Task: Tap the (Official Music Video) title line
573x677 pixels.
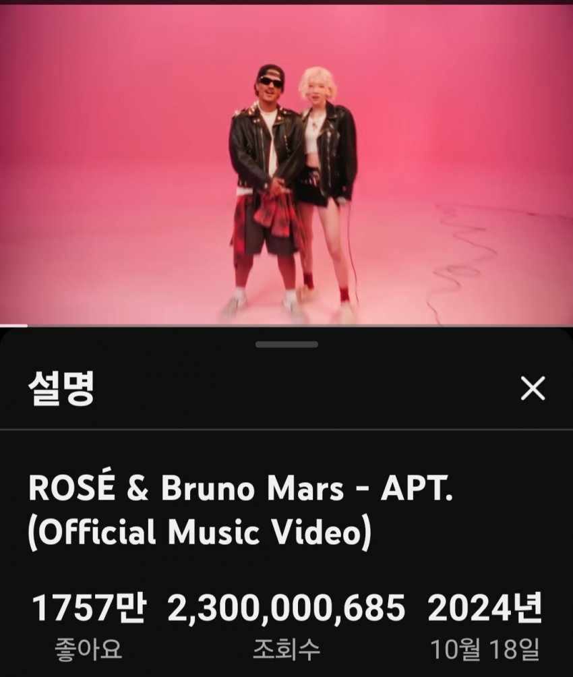Action: (199, 532)
